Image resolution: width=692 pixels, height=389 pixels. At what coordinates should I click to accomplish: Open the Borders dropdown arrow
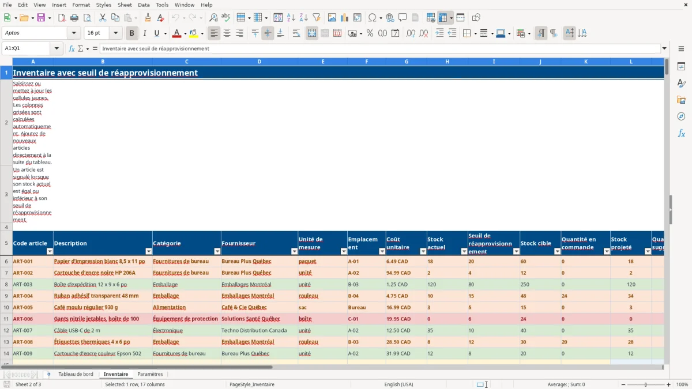475,33
